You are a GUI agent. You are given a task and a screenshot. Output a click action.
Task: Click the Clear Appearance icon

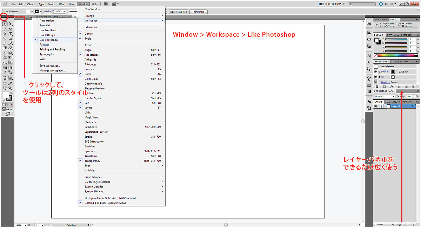point(399,87)
